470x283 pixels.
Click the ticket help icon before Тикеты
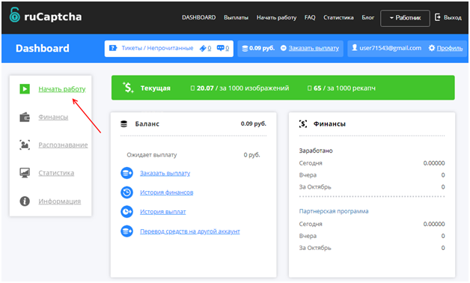click(113, 48)
